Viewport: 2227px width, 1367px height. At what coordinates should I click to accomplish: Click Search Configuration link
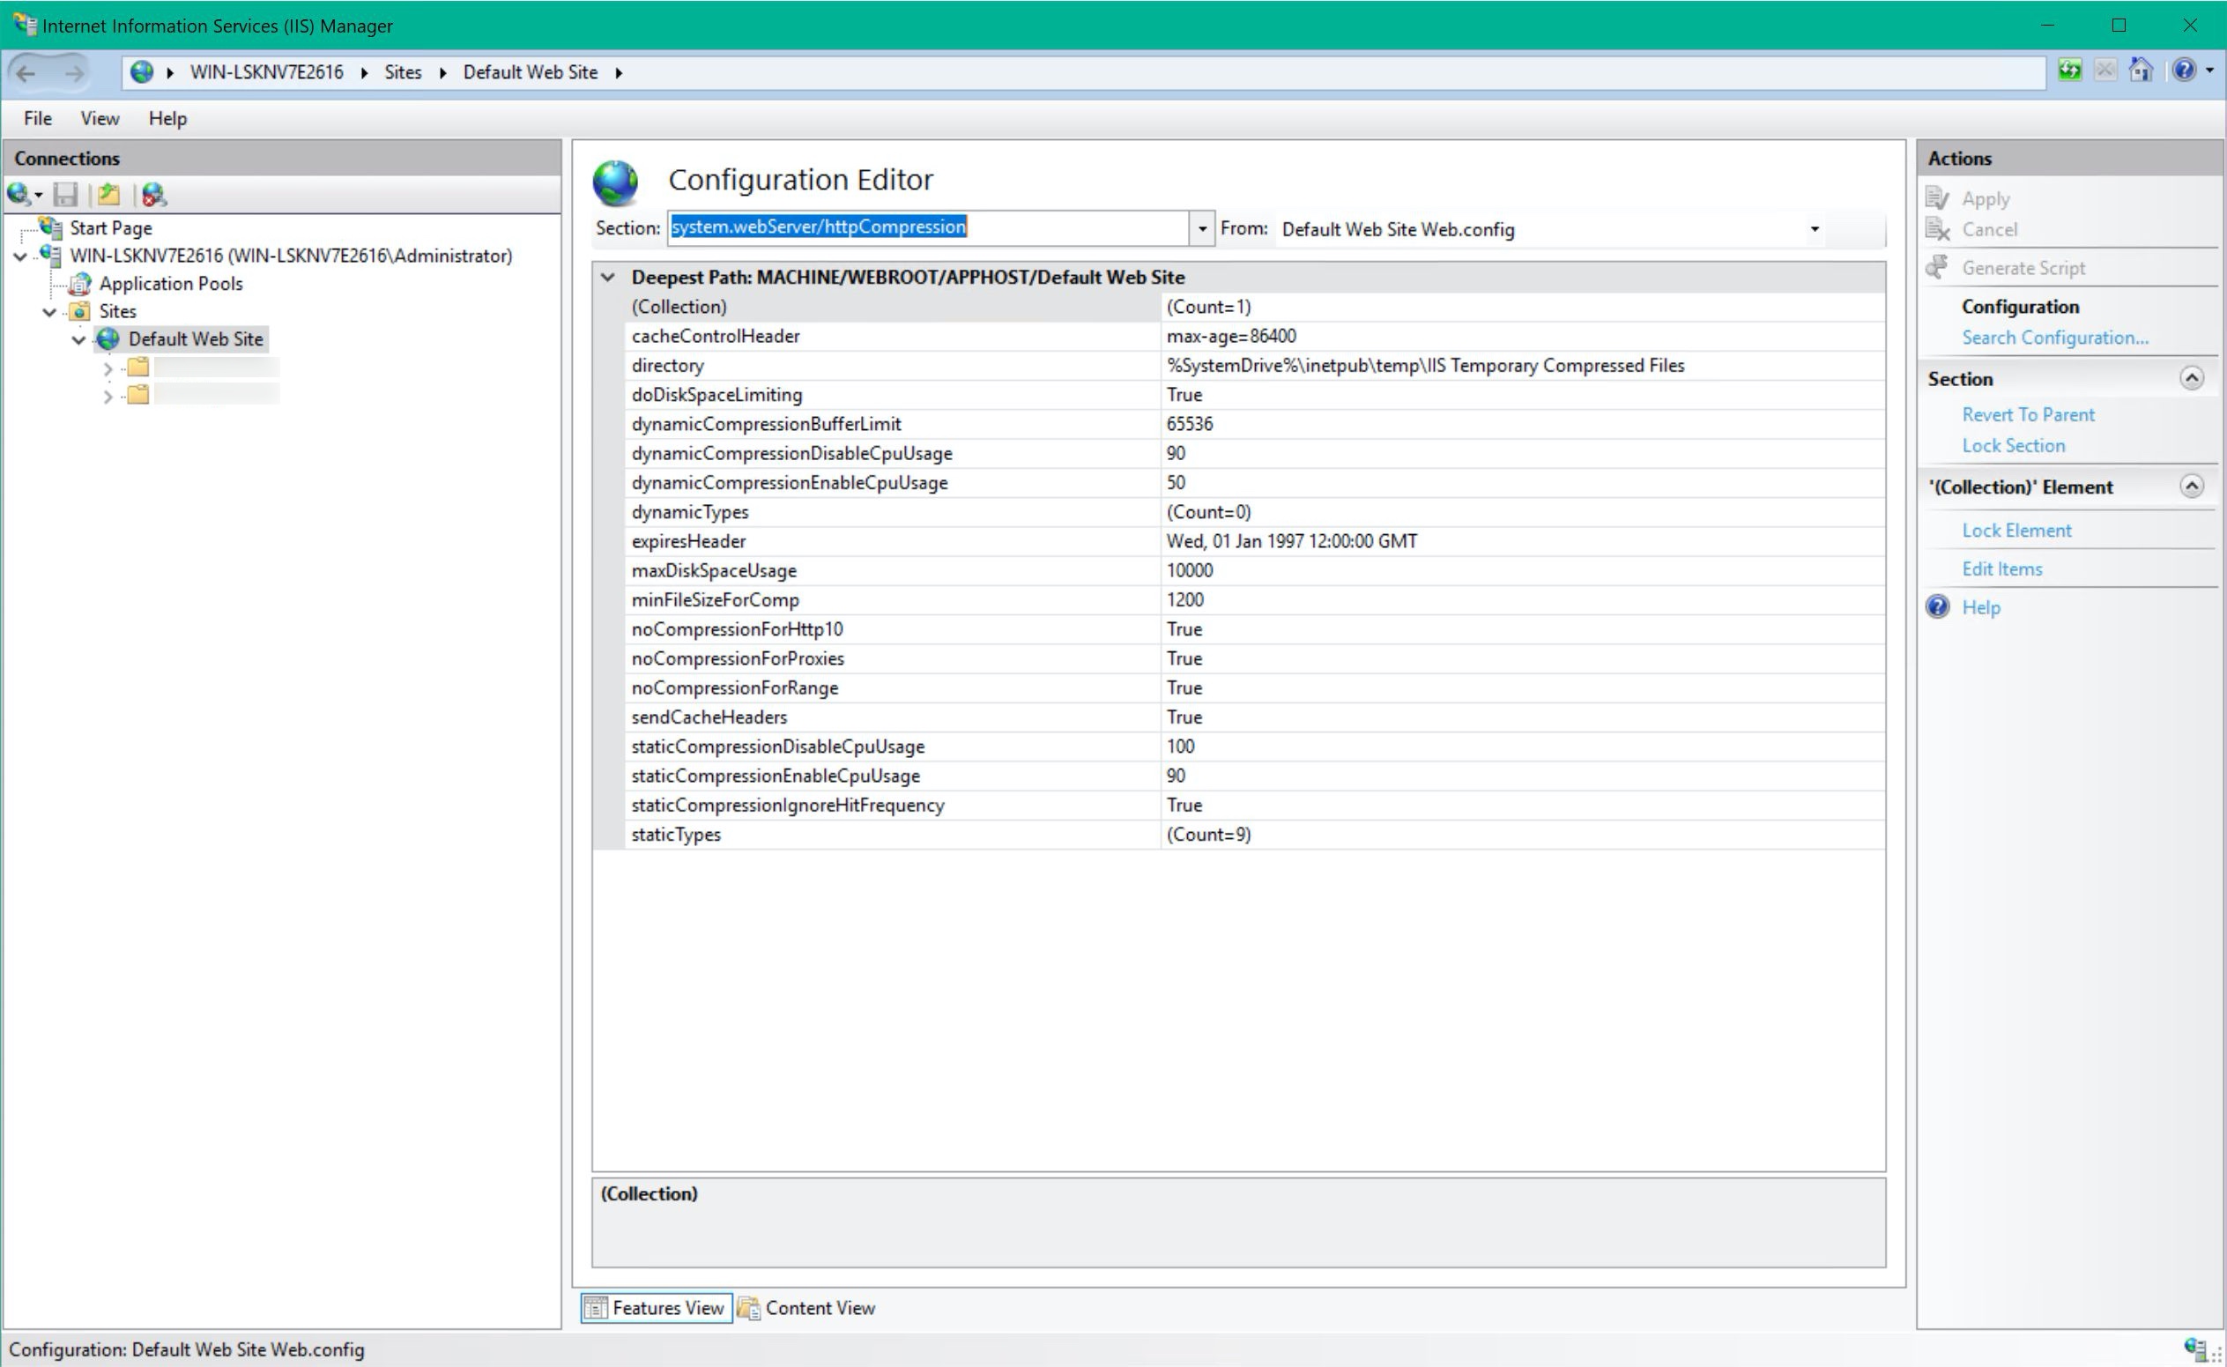pos(2055,338)
